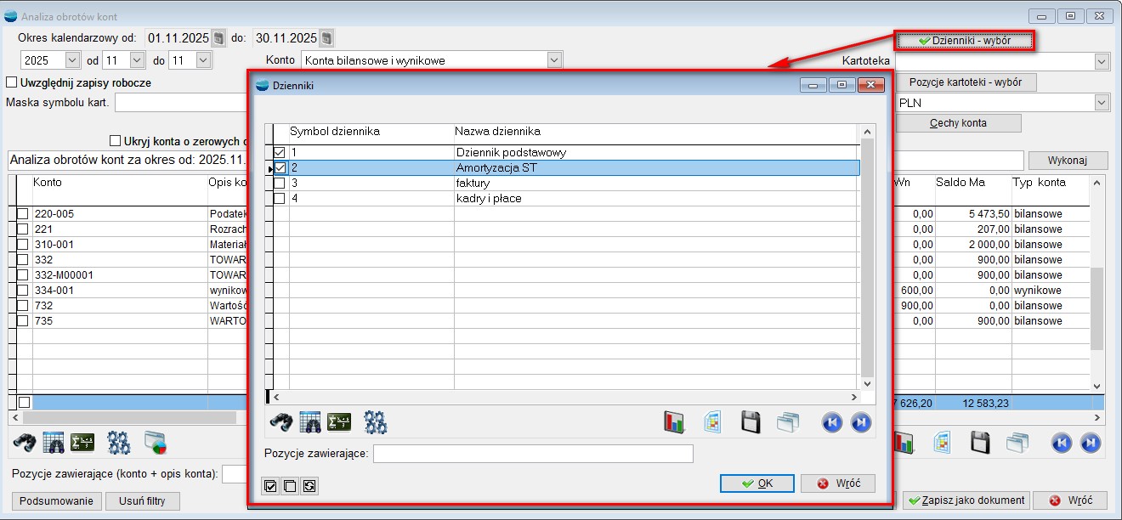
Task: Expand the Konto bilansowe i wynikowe dropdown
Action: coord(554,60)
